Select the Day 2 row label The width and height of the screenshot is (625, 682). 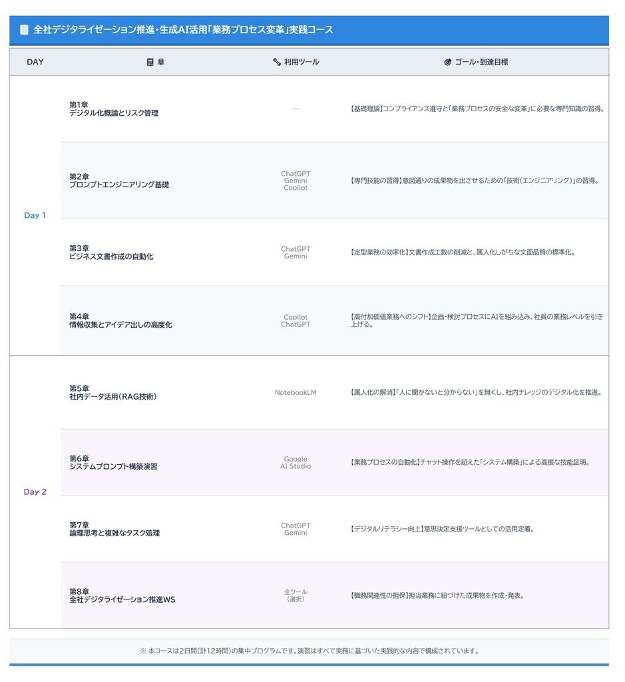pos(35,492)
